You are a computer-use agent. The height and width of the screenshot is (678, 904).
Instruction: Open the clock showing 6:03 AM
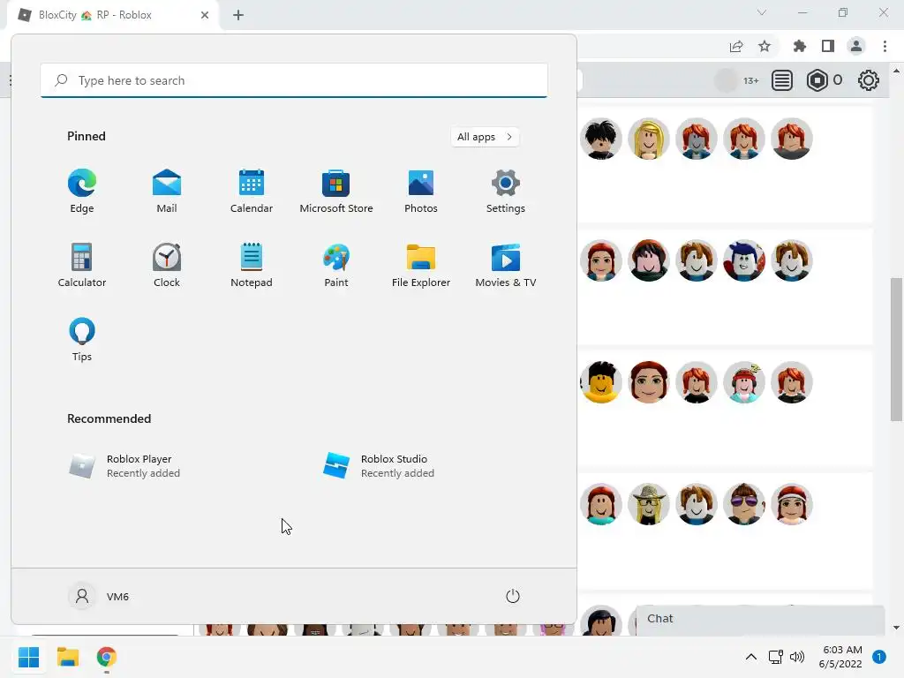pyautogui.click(x=840, y=657)
